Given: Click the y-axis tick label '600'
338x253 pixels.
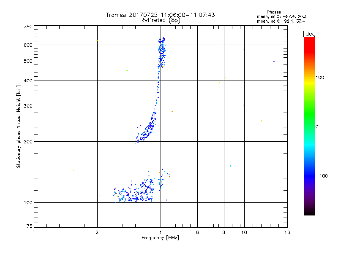Looking at the screenshot, I should [x=28, y=45].
